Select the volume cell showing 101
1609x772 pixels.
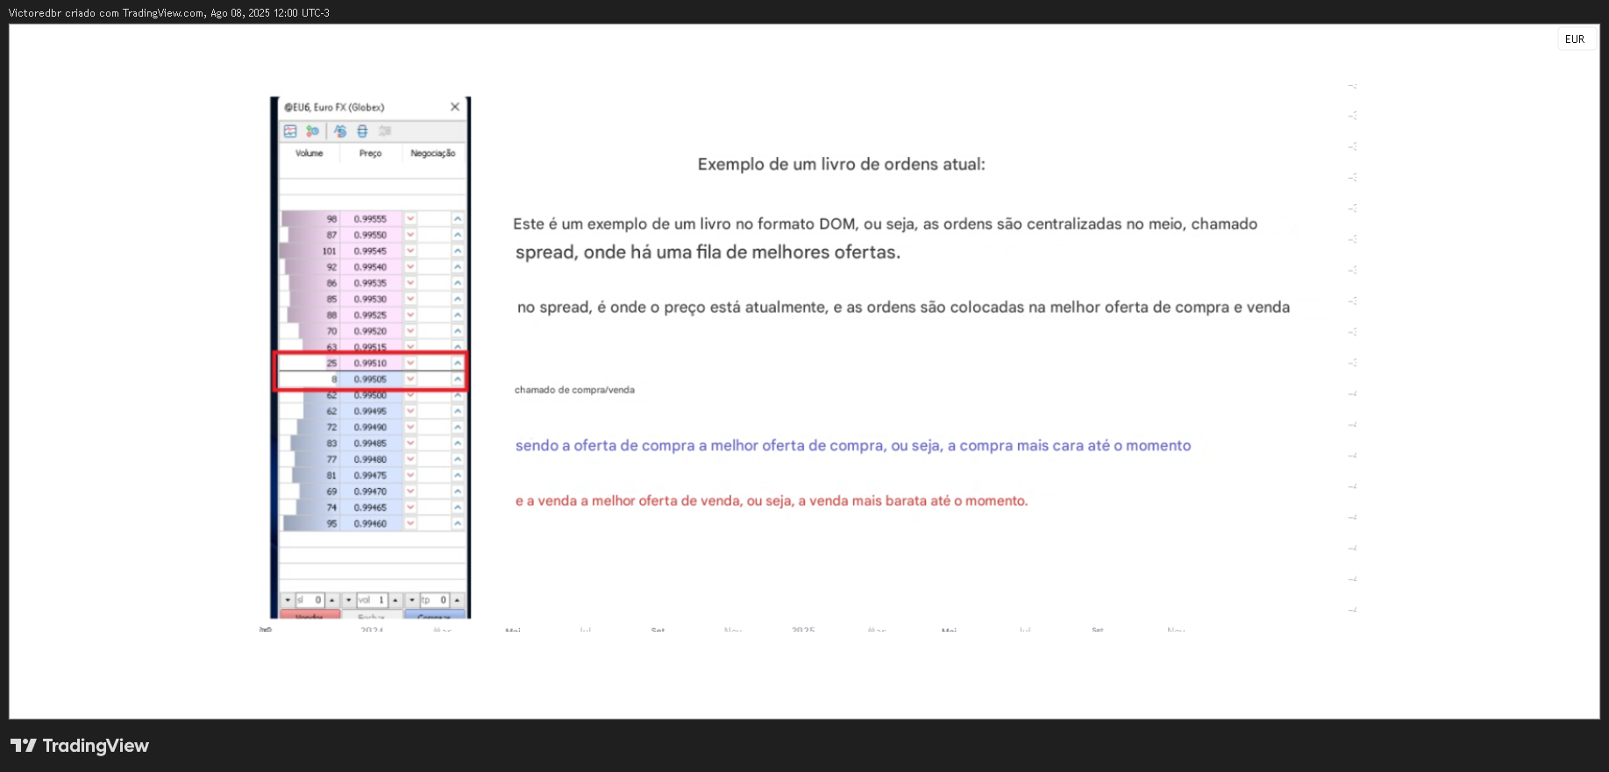click(310, 251)
